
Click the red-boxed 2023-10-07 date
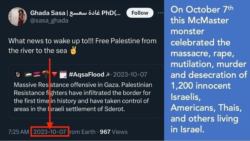50,132
